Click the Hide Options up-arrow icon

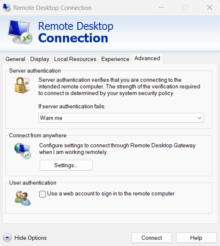[7, 237]
